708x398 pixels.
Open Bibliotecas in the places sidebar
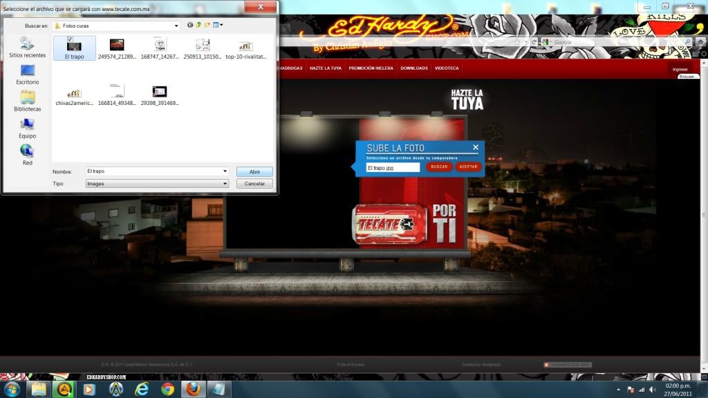[x=28, y=102]
